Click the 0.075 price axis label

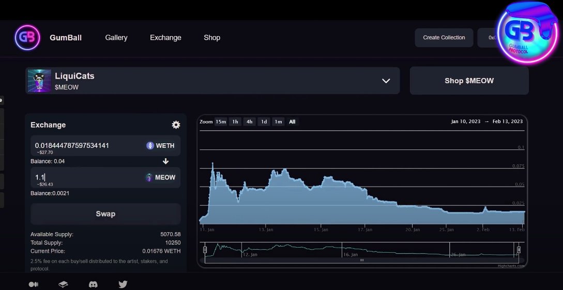point(518,166)
